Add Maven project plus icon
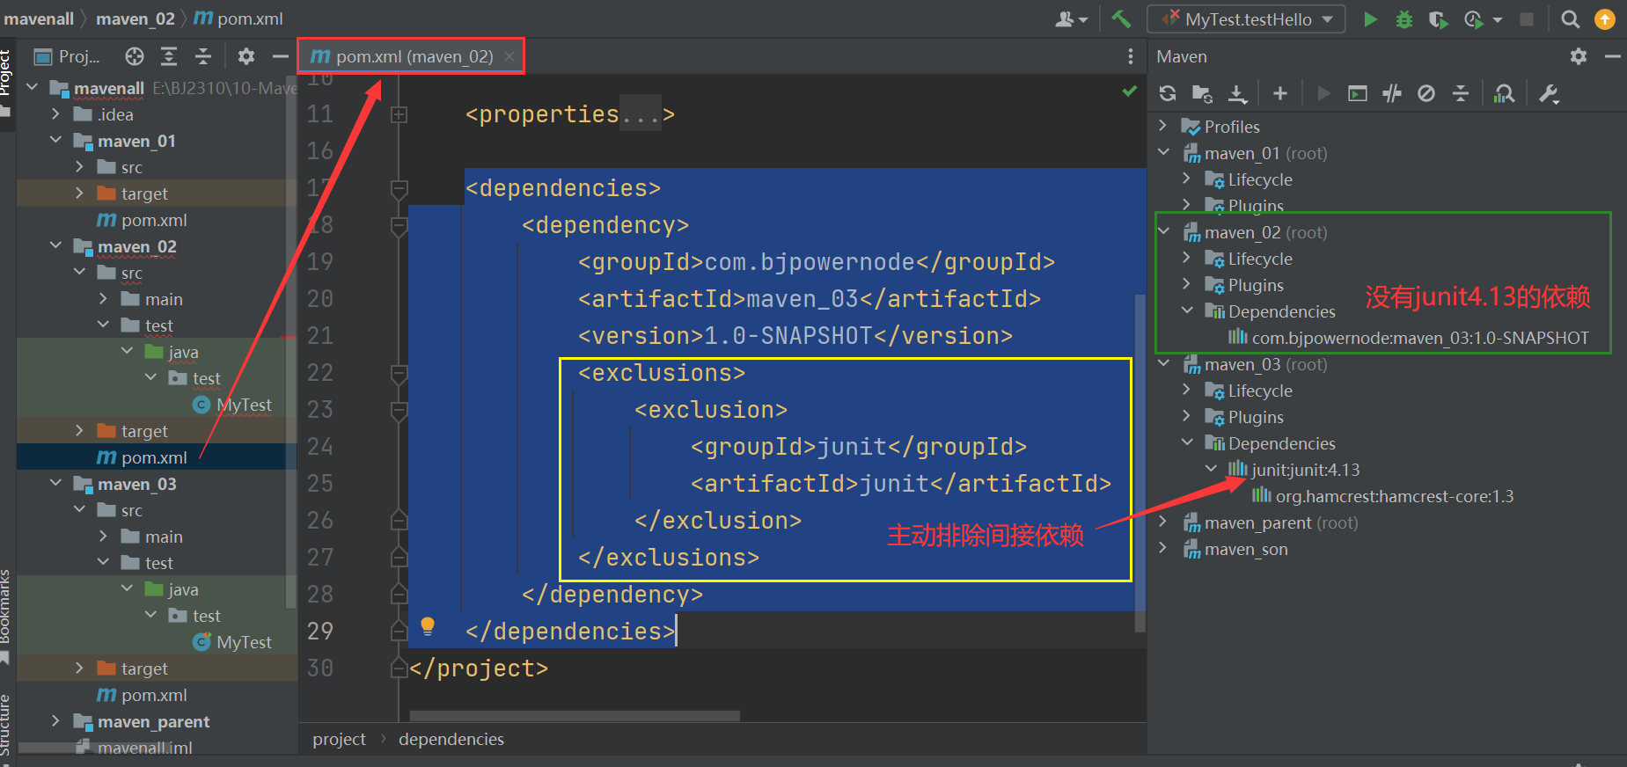This screenshot has height=767, width=1627. [1280, 93]
